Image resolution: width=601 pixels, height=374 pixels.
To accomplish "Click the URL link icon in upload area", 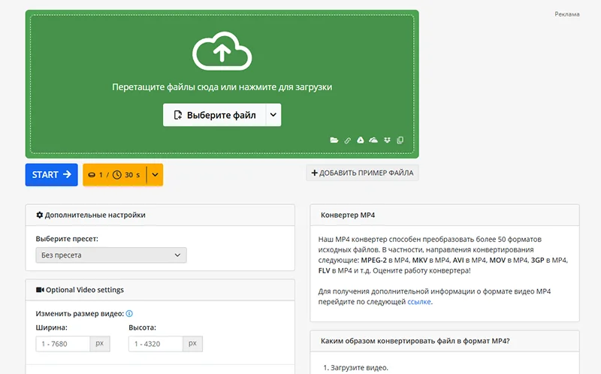I will pyautogui.click(x=347, y=140).
